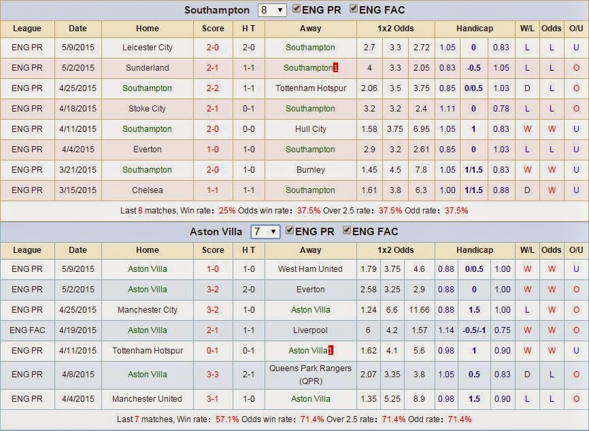This screenshot has height=431, width=589.
Task: Click Southampton table Handicap column header
Action: click(475, 29)
